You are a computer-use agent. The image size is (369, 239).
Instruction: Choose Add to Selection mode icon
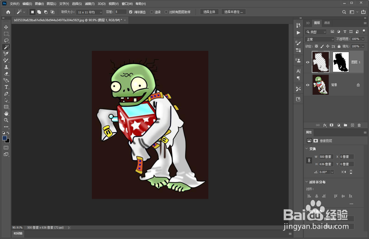39,12
